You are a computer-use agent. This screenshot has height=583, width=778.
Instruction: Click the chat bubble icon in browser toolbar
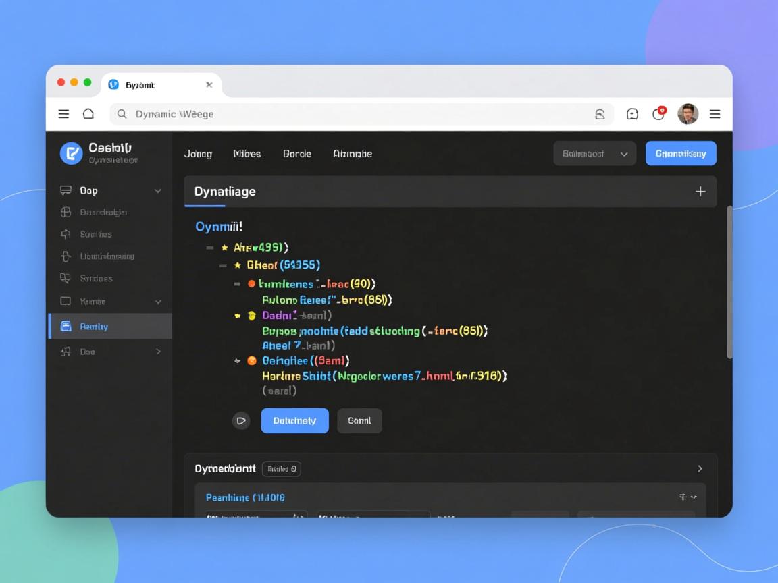632,114
